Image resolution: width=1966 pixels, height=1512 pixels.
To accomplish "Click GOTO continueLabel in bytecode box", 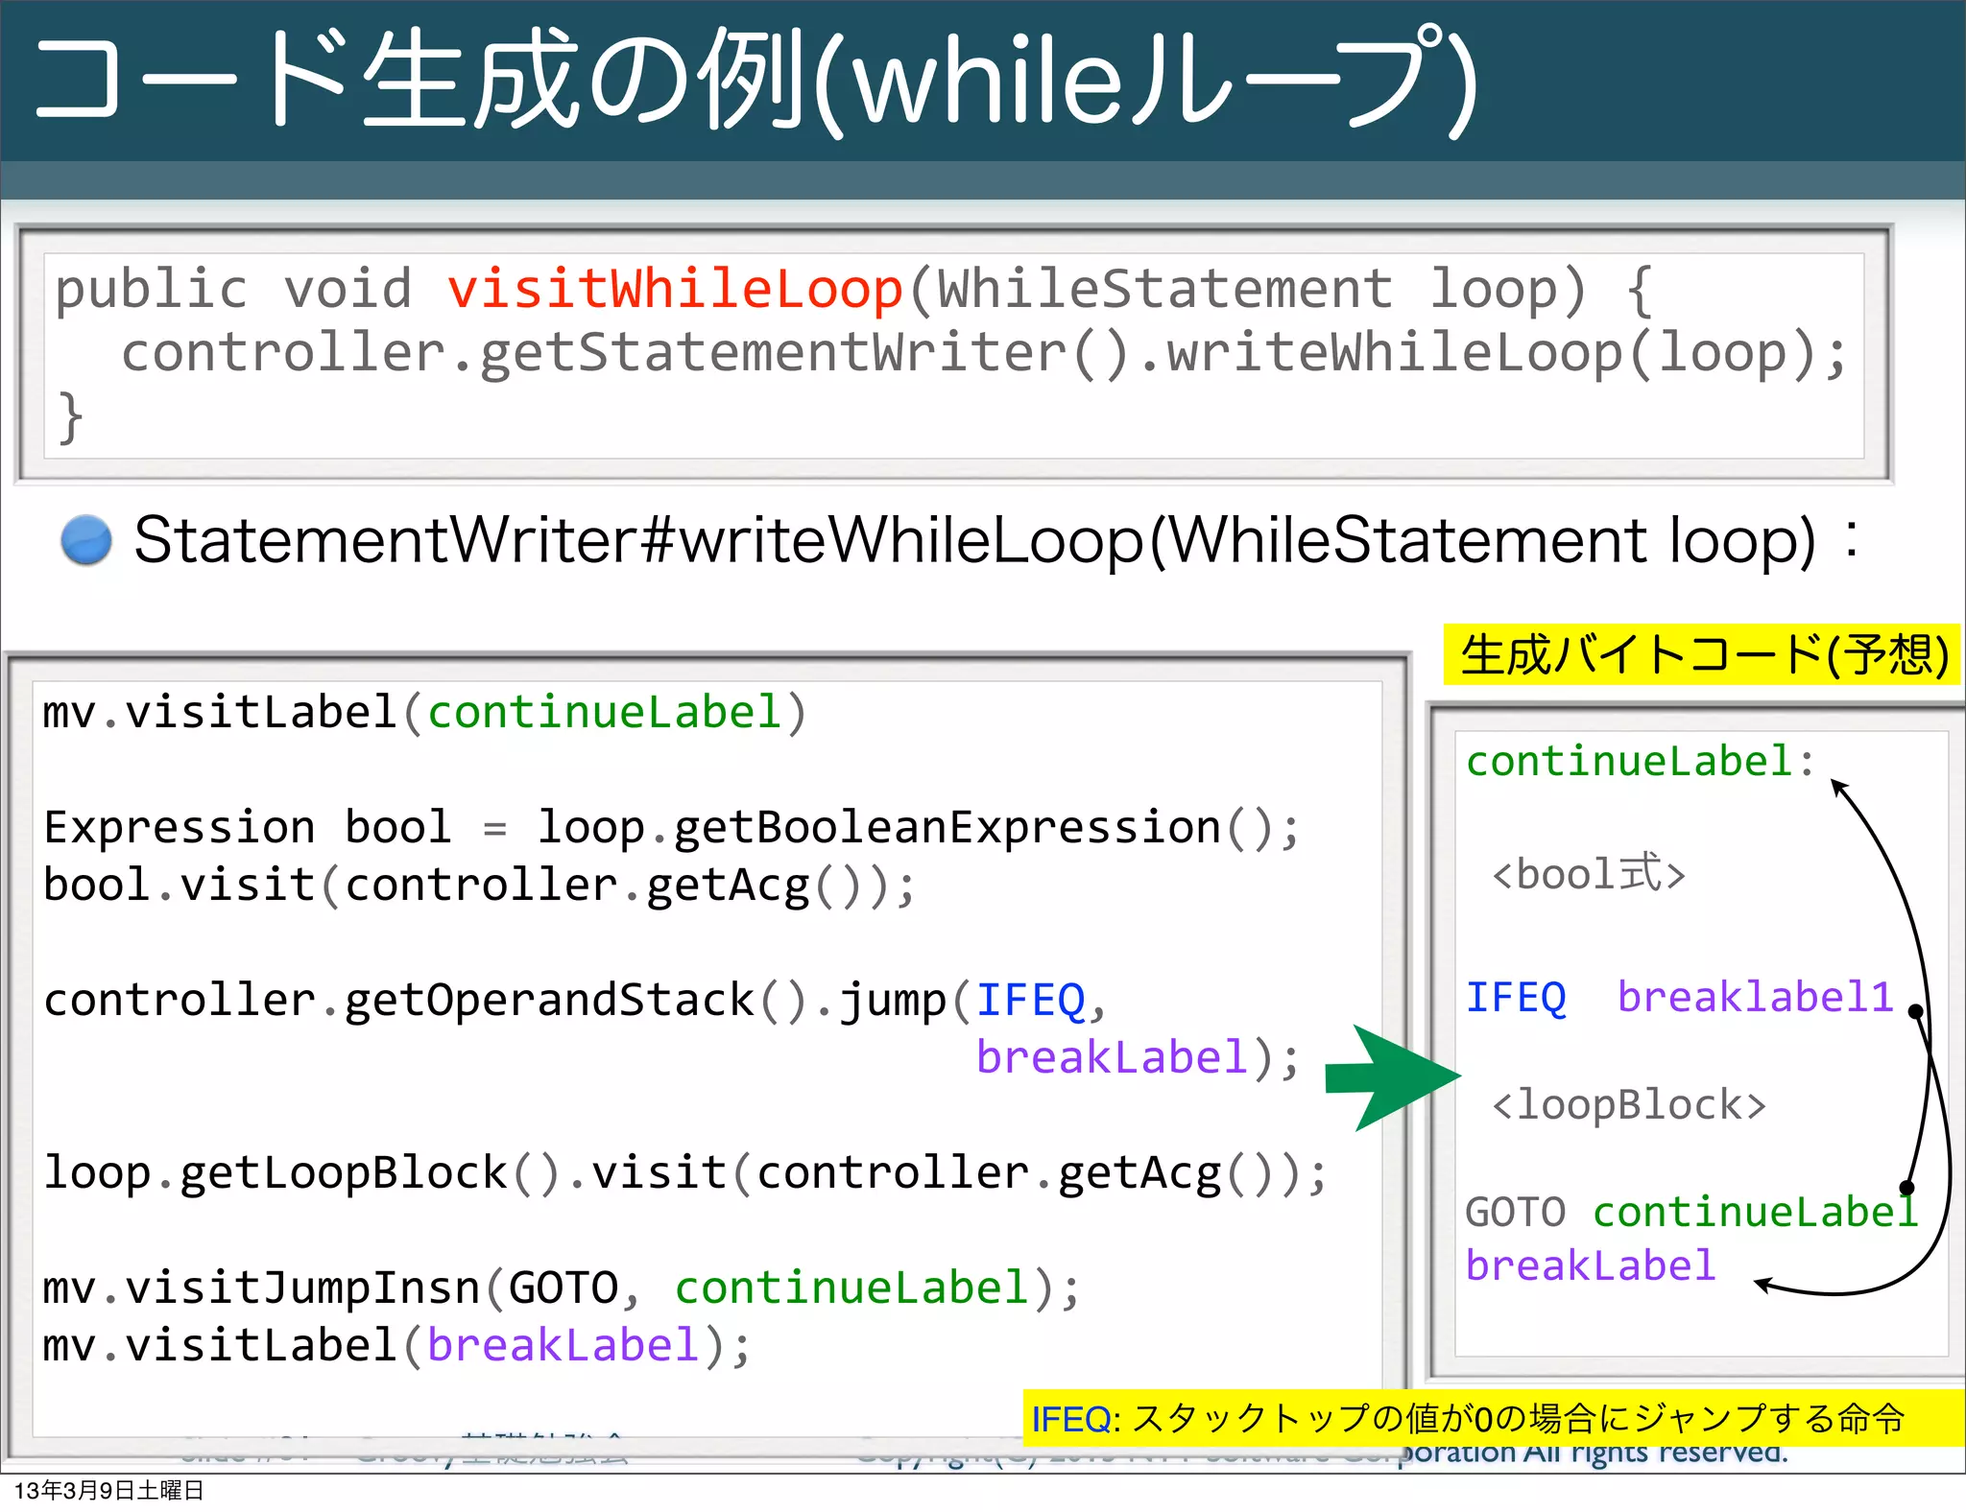I will tap(1691, 1212).
